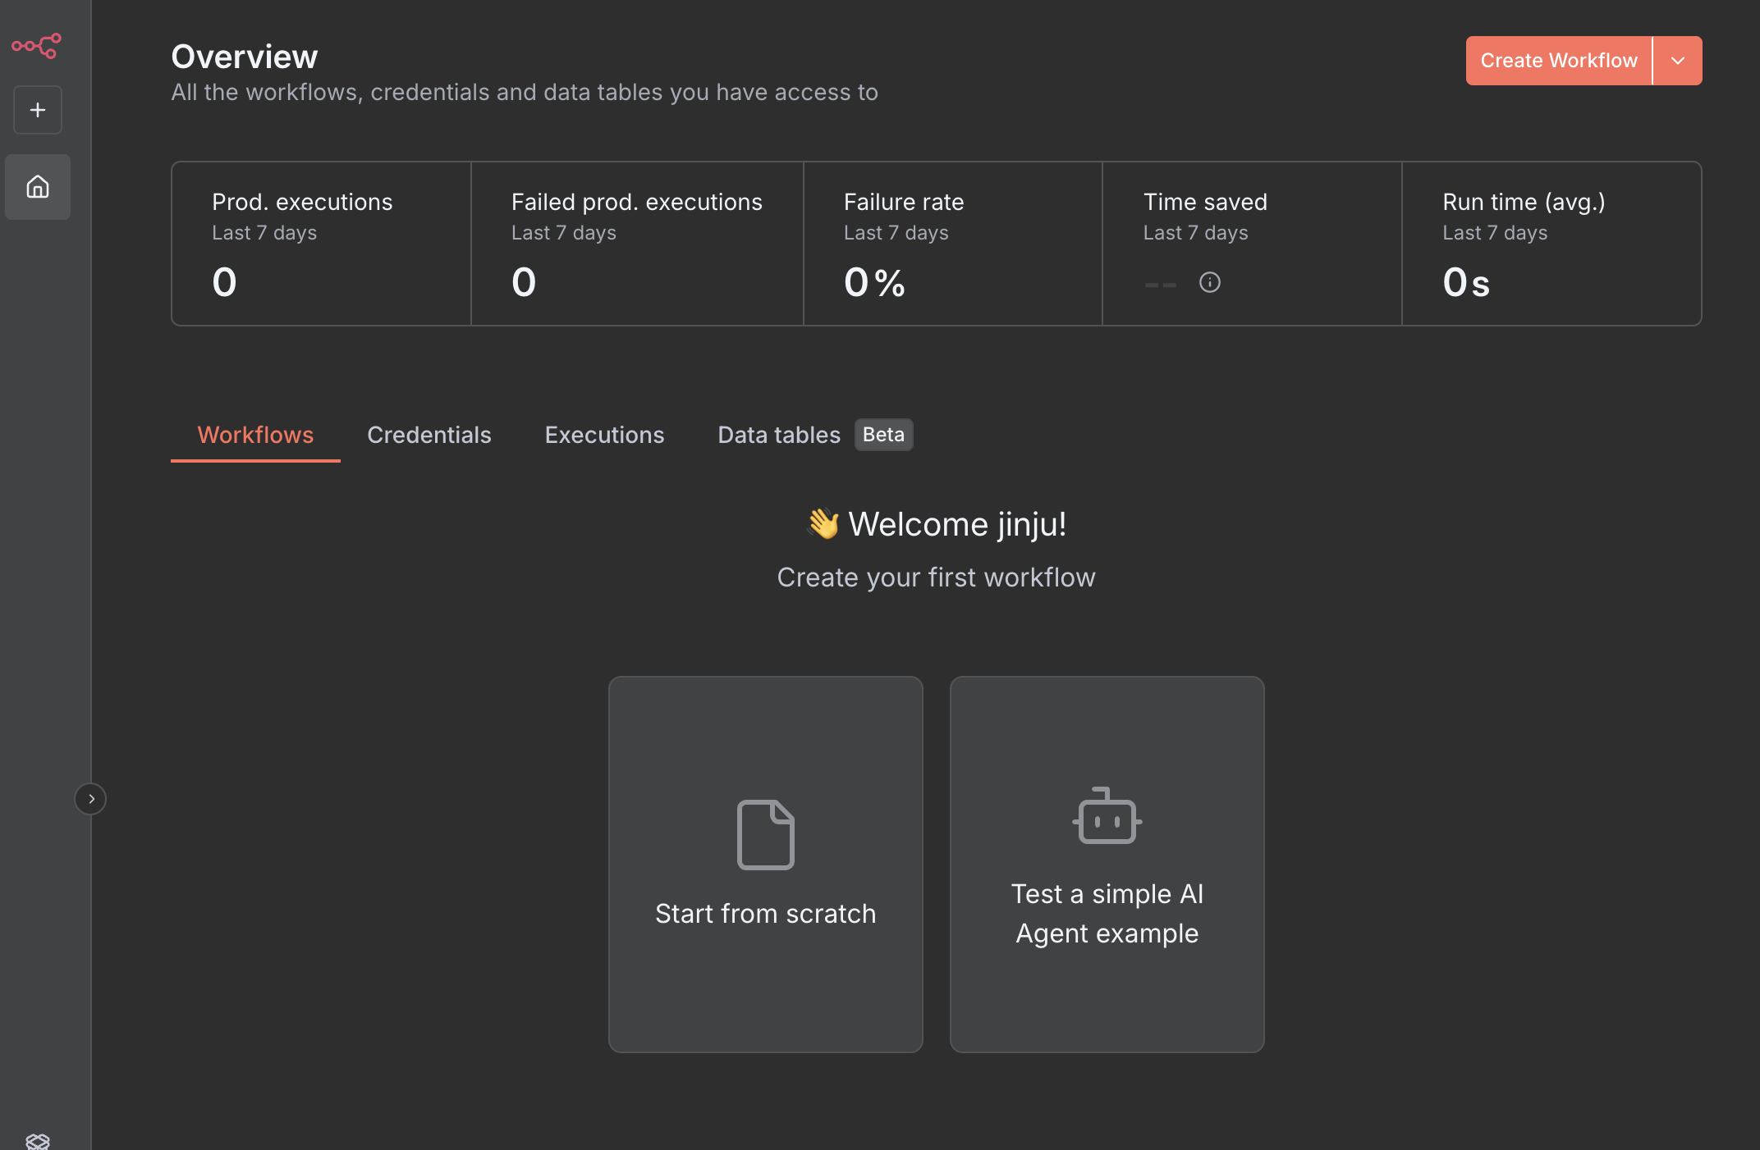Switch to the Credentials tab
This screenshot has width=1760, height=1150.
click(x=429, y=435)
